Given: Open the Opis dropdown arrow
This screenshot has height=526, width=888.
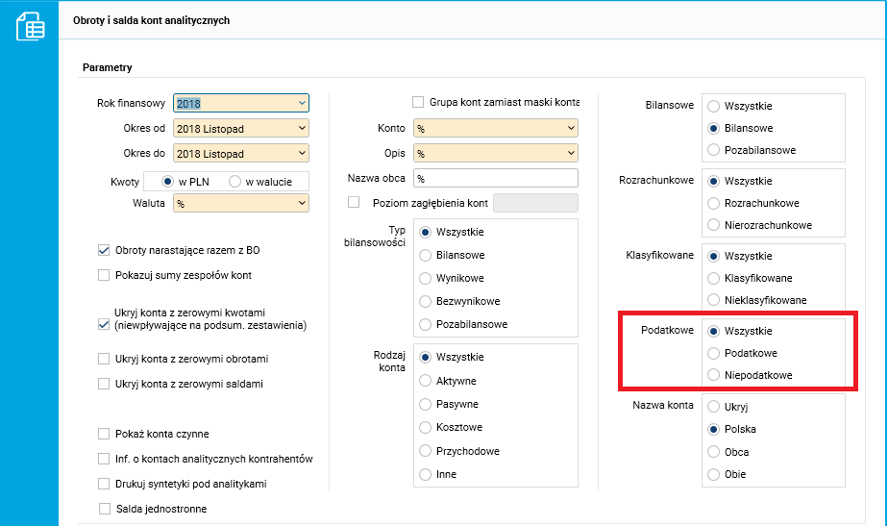Looking at the screenshot, I should tap(571, 153).
